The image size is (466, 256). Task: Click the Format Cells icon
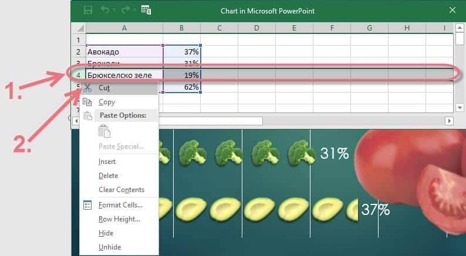[x=87, y=205]
